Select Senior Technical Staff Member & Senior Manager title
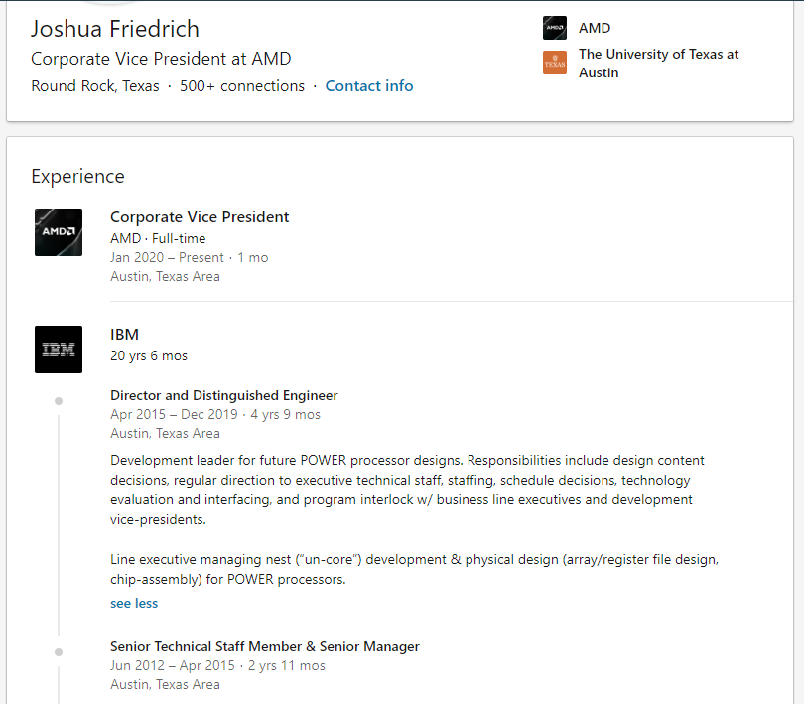The image size is (804, 704). tap(265, 646)
